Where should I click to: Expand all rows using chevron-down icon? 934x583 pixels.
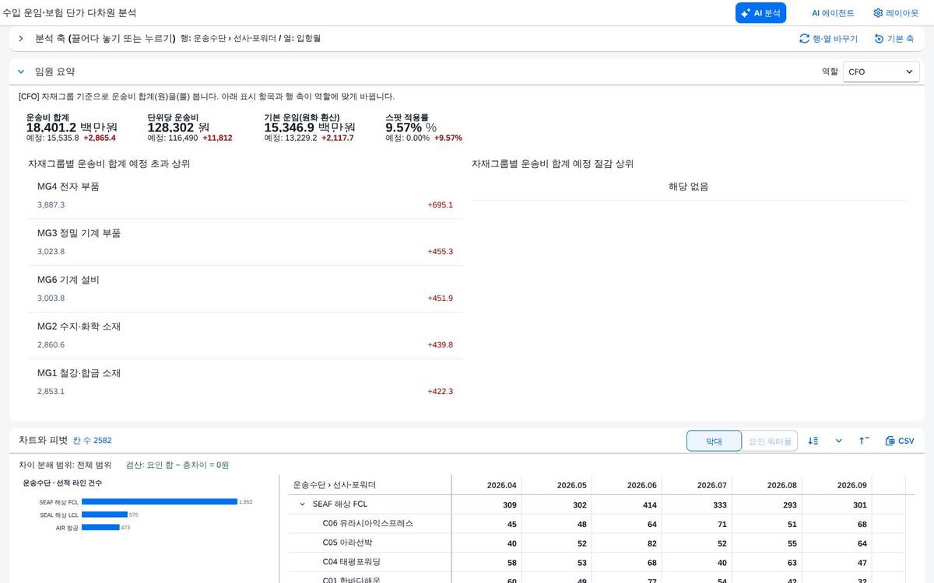pos(838,441)
